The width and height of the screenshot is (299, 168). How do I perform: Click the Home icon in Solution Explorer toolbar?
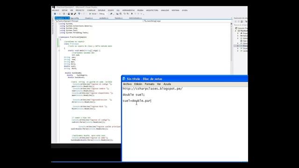[242, 21]
